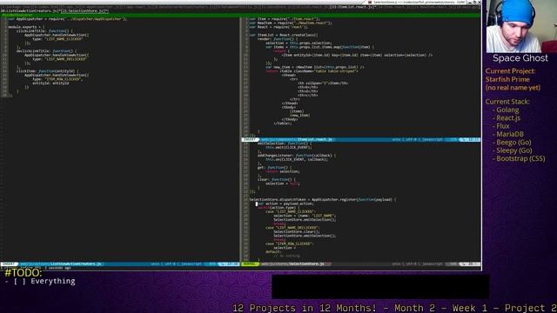Click the SelectionStore.js status line filename
This screenshot has width=557, height=313.
coord(306,264)
